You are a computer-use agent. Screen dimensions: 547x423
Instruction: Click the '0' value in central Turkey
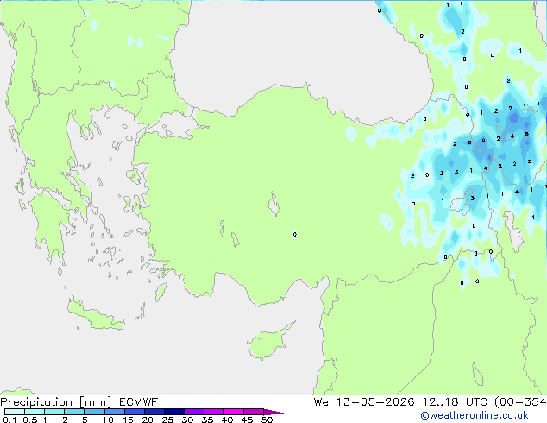point(295,234)
